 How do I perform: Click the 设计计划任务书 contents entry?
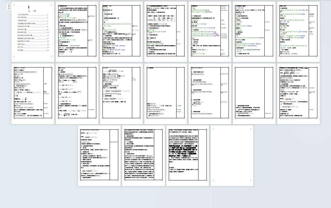tap(33, 15)
